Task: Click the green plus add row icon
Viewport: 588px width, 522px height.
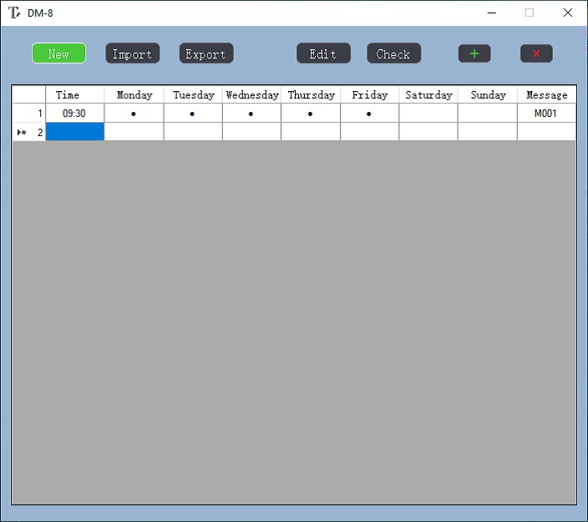Action: tap(474, 53)
